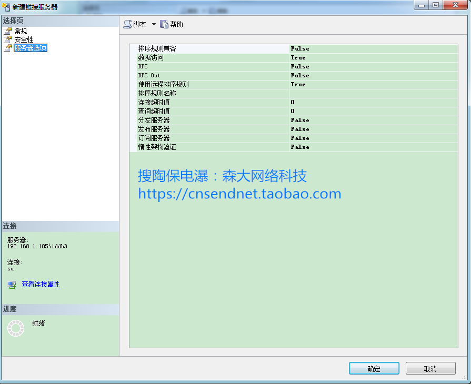Open 帮助 help text button

[177, 24]
